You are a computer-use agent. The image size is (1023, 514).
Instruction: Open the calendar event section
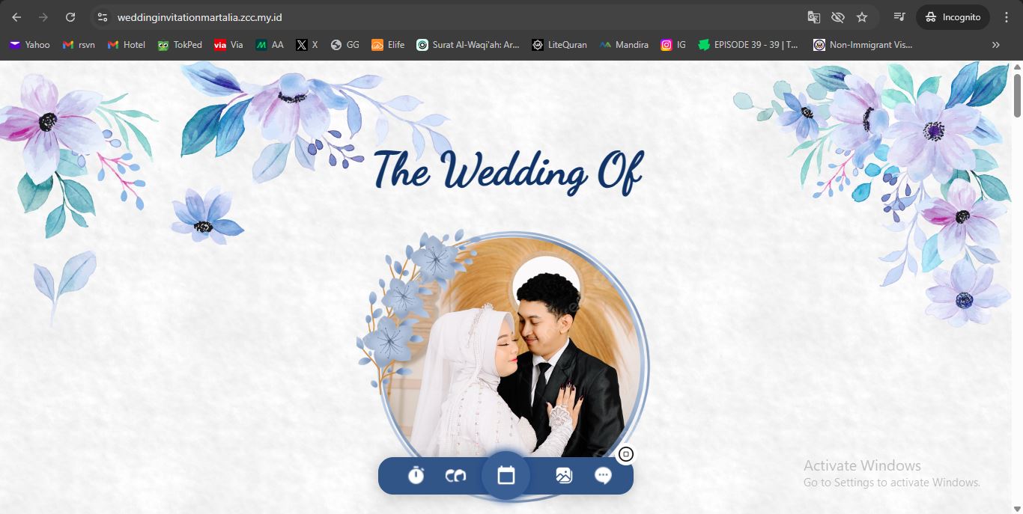point(506,475)
